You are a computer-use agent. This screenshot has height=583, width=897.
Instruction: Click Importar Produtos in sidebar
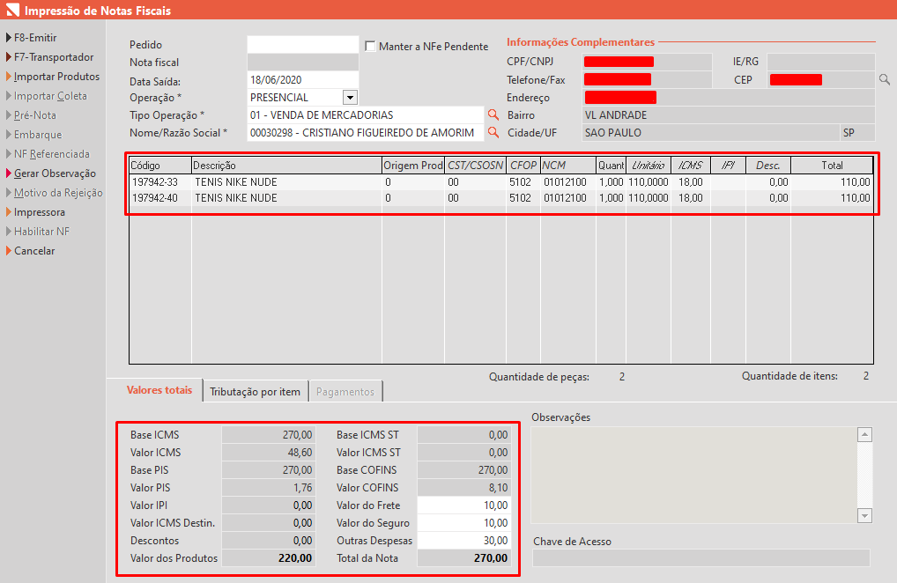(56, 77)
